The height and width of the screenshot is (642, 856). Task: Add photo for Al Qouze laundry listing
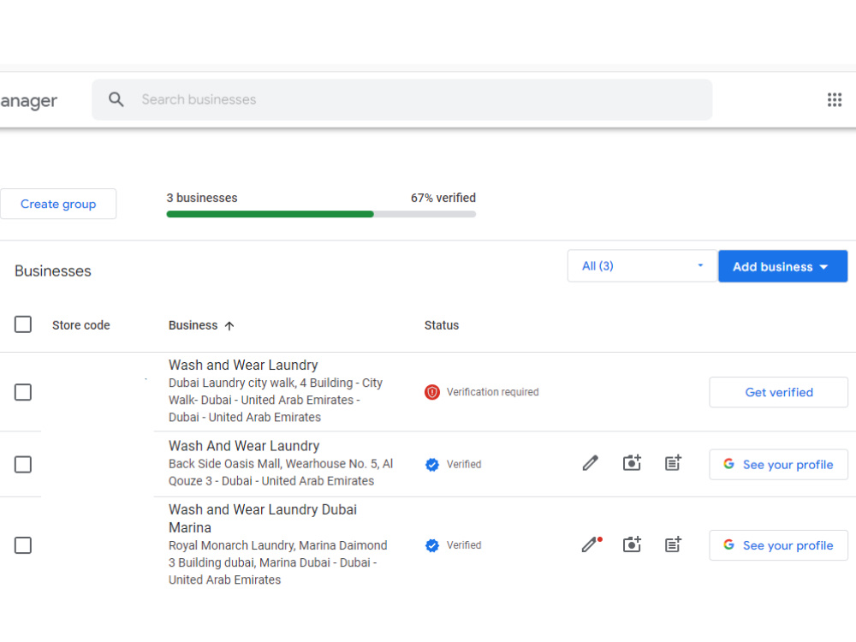pos(632,463)
